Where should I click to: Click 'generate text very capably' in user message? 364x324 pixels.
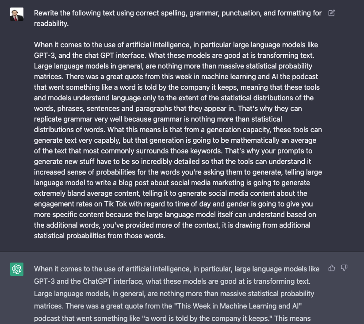click(77, 141)
